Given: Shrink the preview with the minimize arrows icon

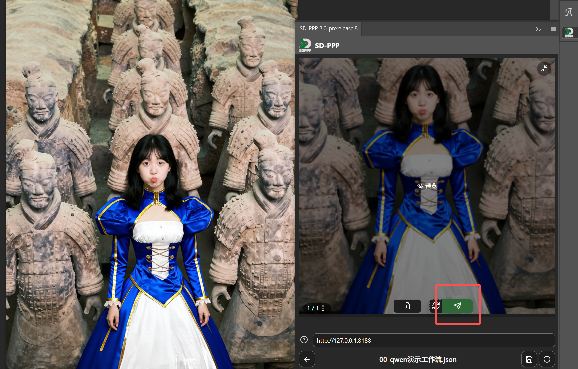Looking at the screenshot, I should click(x=544, y=69).
